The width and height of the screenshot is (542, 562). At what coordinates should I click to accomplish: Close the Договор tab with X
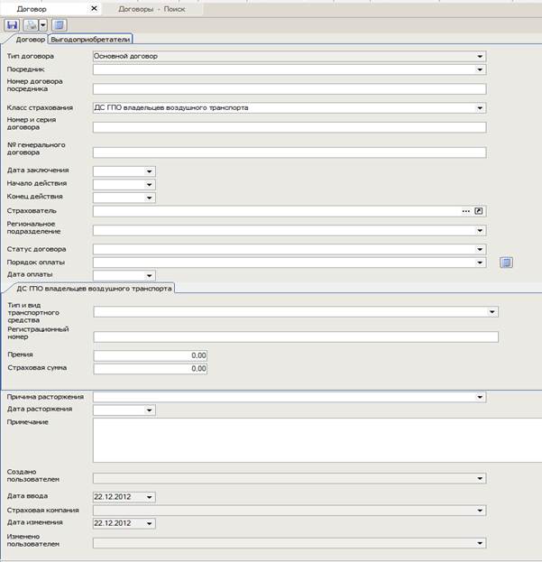coord(95,8)
